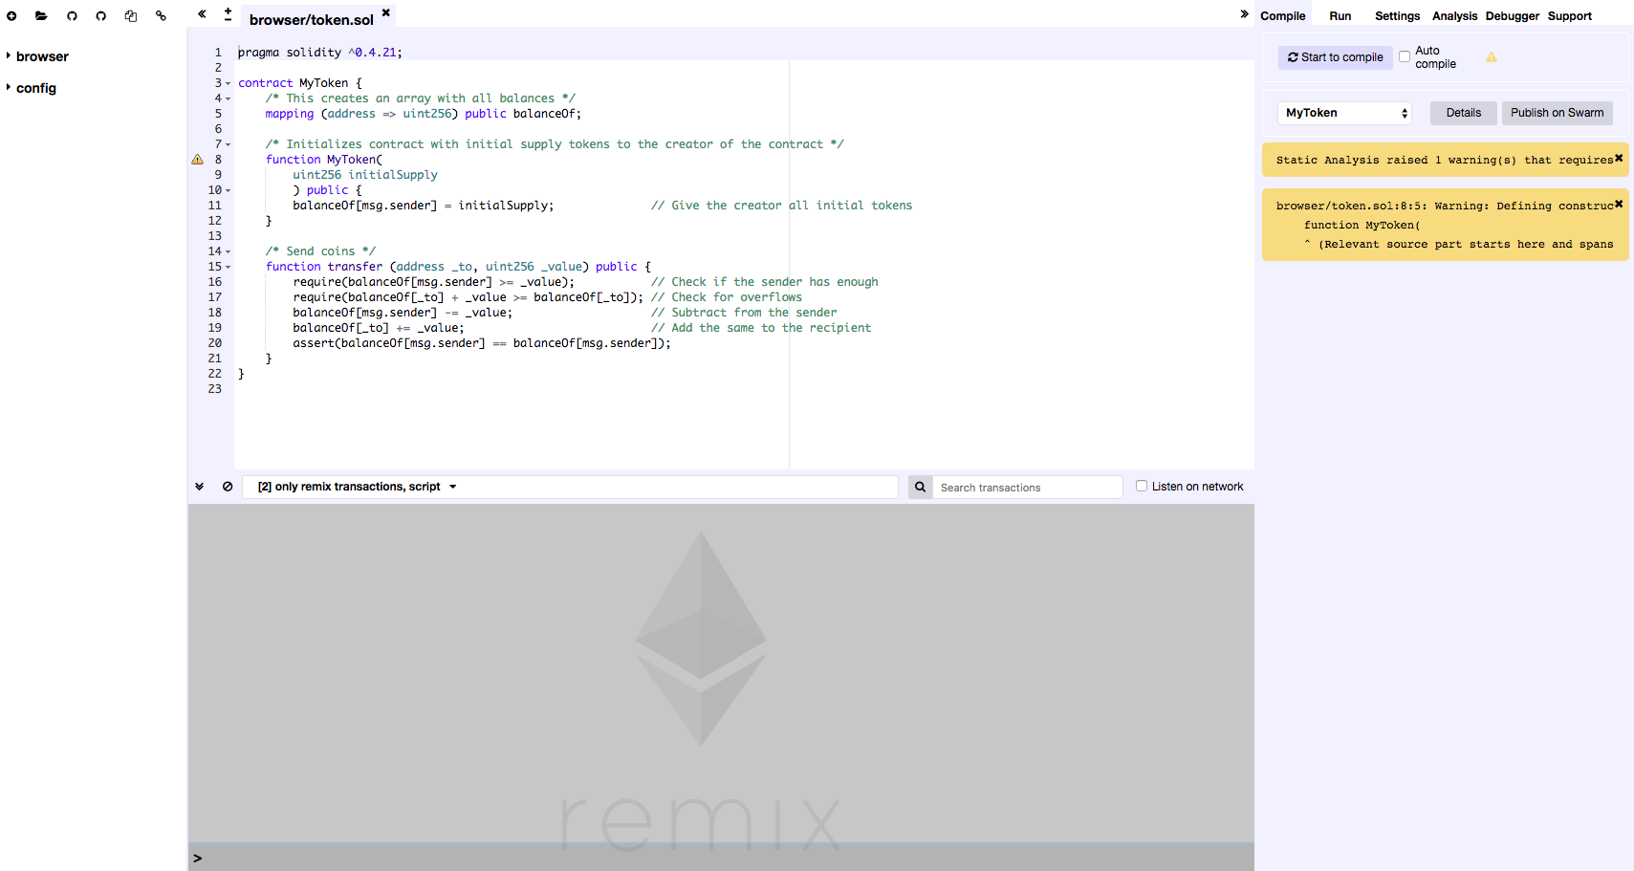Open the only remix transactions filter dropdown
Image resolution: width=1634 pixels, height=871 pixels.
358,487
